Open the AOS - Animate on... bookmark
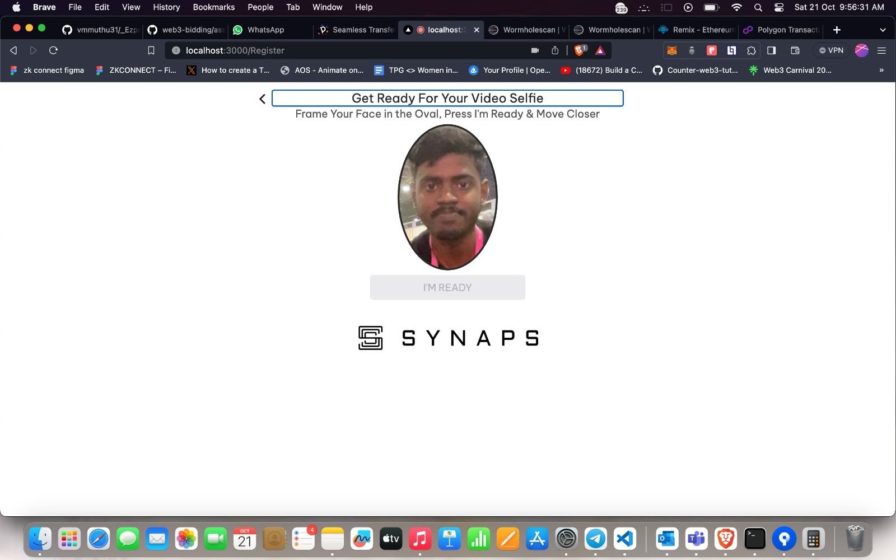 323,70
